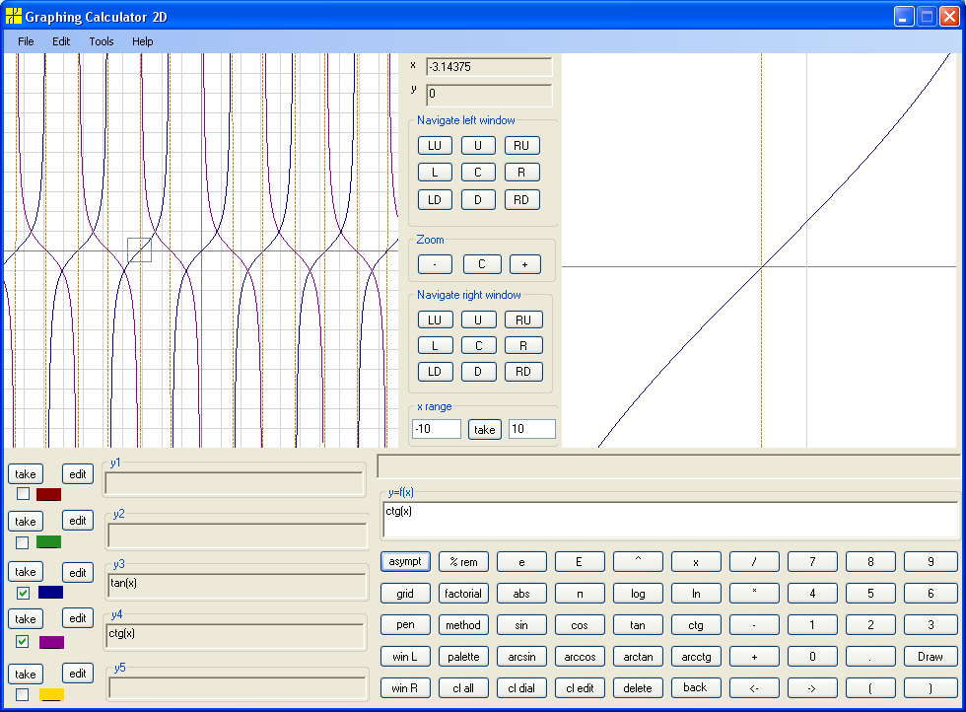The width and height of the screenshot is (966, 712).
Task: Zoom in with the plus button
Action: pos(524,264)
